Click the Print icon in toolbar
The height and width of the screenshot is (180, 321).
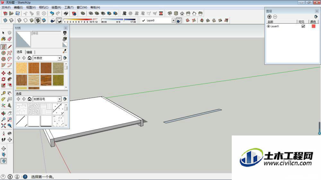pos(66,13)
